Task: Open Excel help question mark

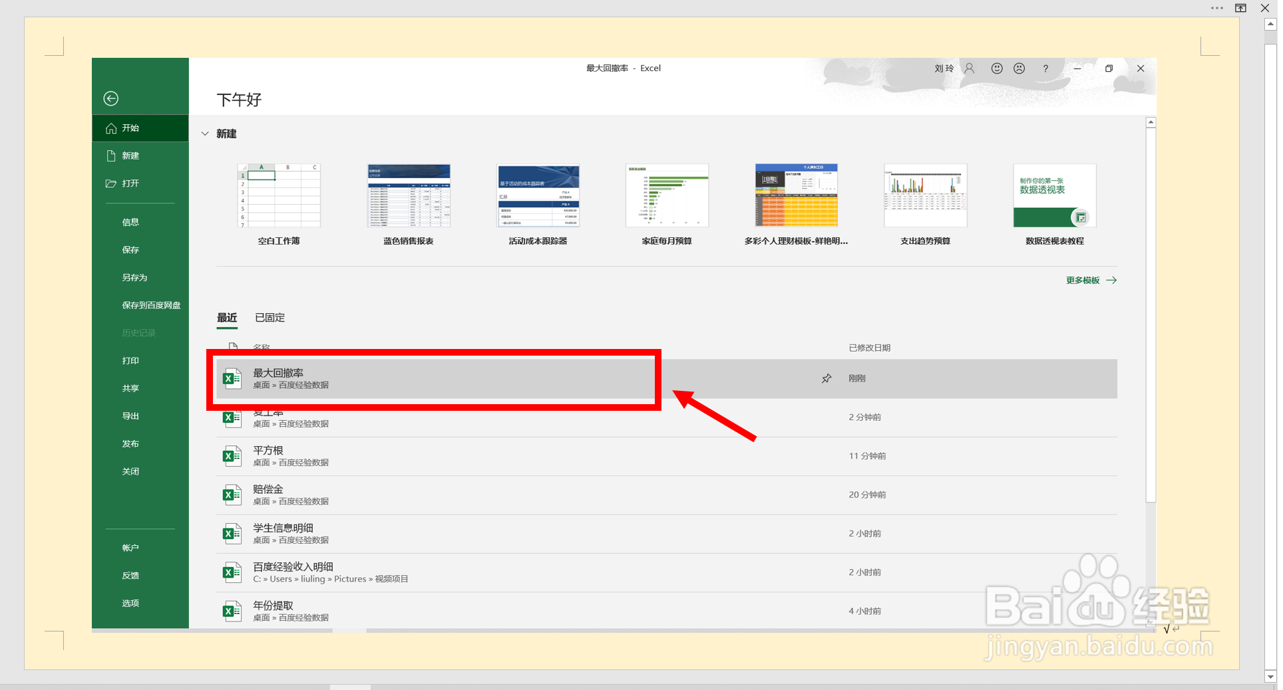Action: [1045, 68]
